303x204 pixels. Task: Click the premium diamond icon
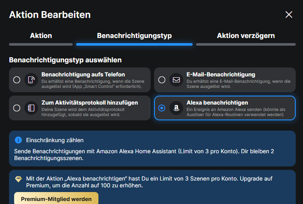point(18,179)
